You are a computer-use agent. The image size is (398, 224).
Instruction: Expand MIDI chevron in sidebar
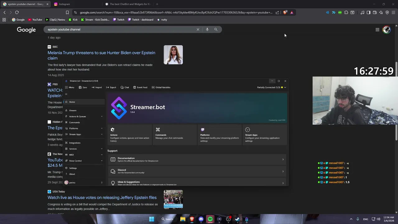(x=102, y=155)
